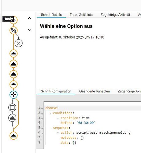Select the action node directly above the choose node
This screenshot has width=141, height=153.
click(x=13, y=84)
